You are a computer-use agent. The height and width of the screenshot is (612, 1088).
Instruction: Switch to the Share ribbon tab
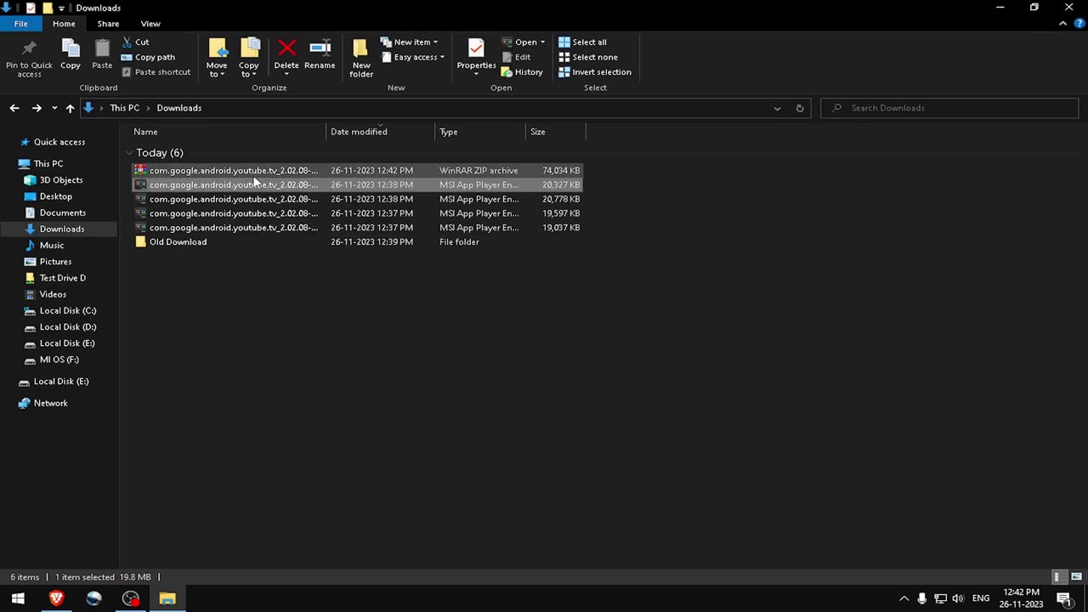tap(108, 24)
